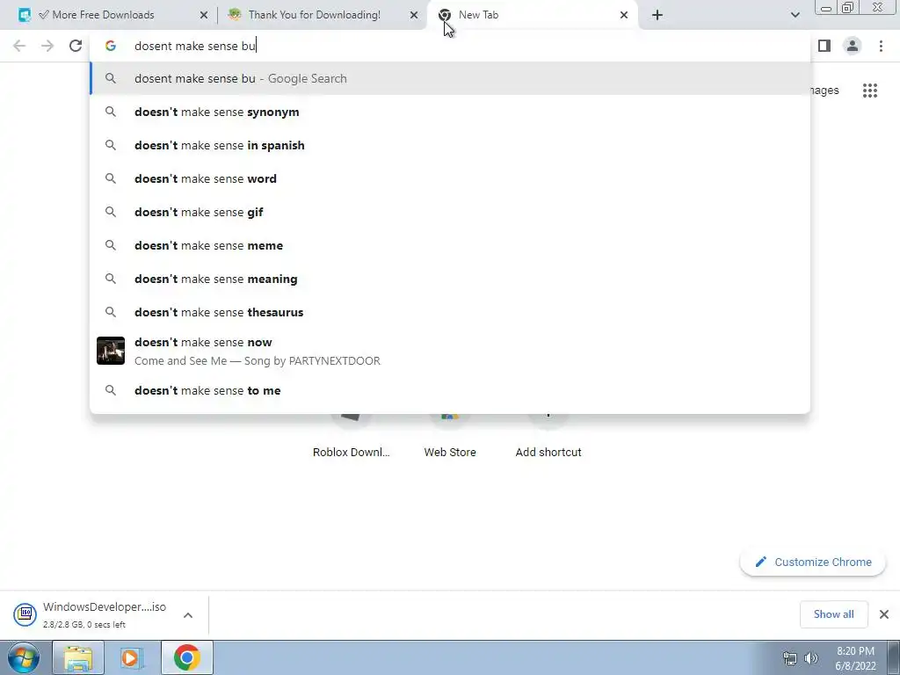
Task: Close the Thank You for Downloading tab
Action: pyautogui.click(x=414, y=15)
